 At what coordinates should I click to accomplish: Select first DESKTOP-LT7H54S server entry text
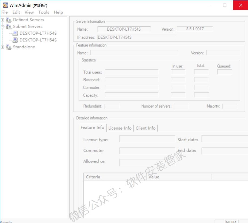[38, 33]
